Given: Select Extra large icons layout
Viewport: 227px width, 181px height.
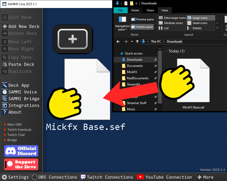Looking at the screenshot, I should click(x=172, y=18).
